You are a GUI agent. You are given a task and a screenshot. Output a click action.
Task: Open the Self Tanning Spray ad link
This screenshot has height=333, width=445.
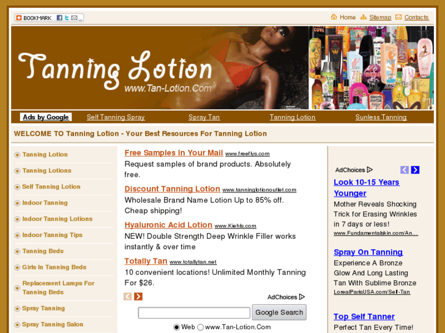click(116, 117)
